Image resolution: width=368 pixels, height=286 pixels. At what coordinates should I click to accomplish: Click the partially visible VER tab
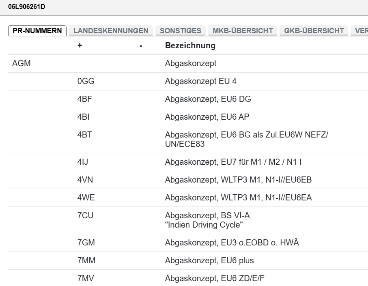361,31
